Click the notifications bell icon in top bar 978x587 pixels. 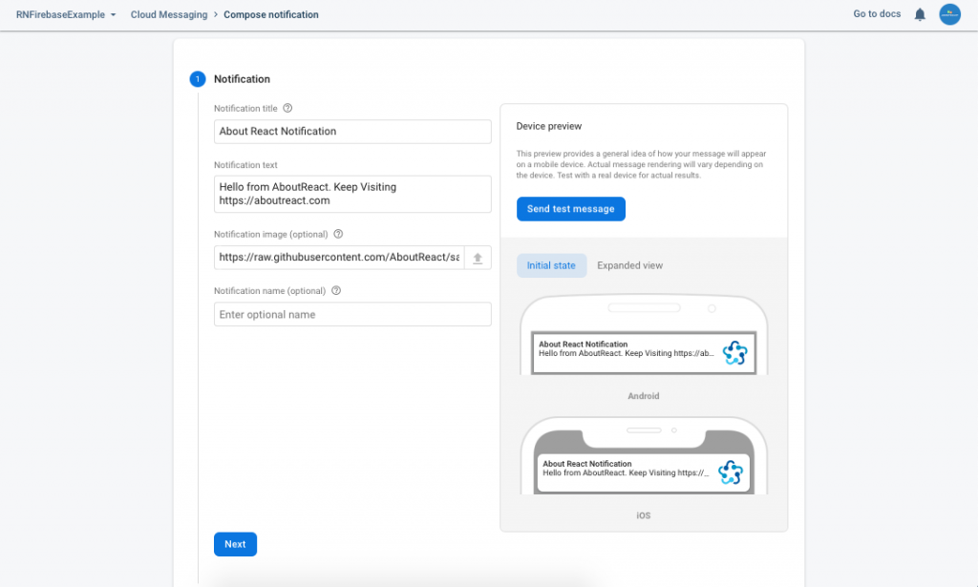[x=919, y=14]
